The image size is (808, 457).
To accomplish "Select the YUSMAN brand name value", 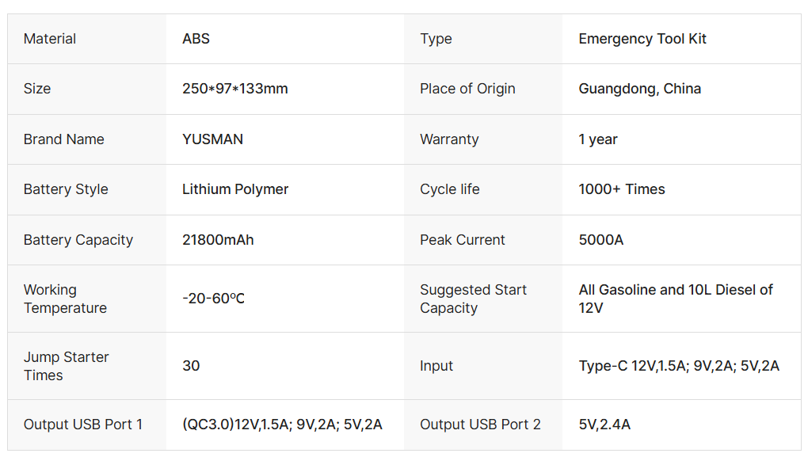I will (212, 139).
